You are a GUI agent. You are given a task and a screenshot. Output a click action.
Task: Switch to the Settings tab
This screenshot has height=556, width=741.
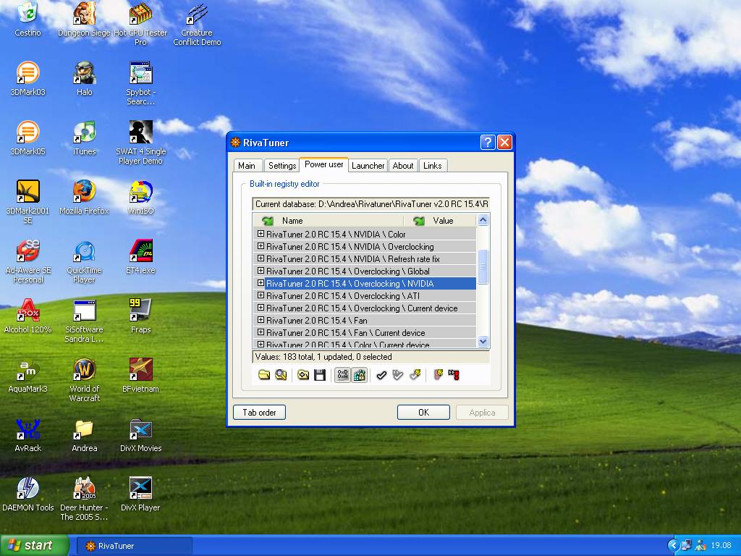[x=282, y=166]
